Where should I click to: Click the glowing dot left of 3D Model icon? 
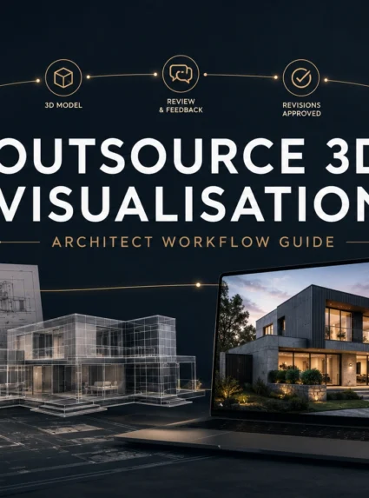[38, 81]
